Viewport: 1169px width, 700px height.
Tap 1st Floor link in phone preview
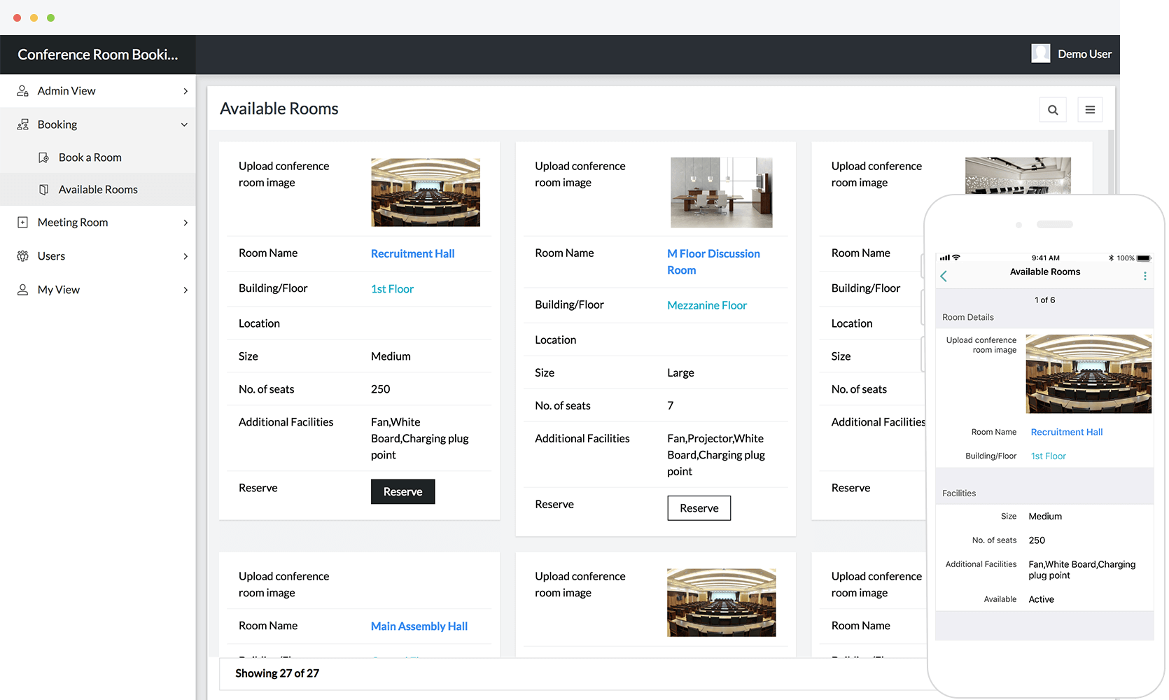(1048, 456)
